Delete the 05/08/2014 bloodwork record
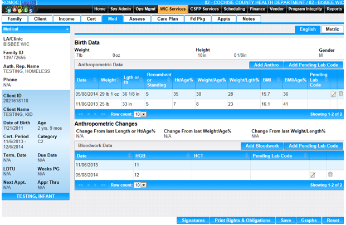Image resolution: width=346 pixels, height=225 pixels. 330,174
